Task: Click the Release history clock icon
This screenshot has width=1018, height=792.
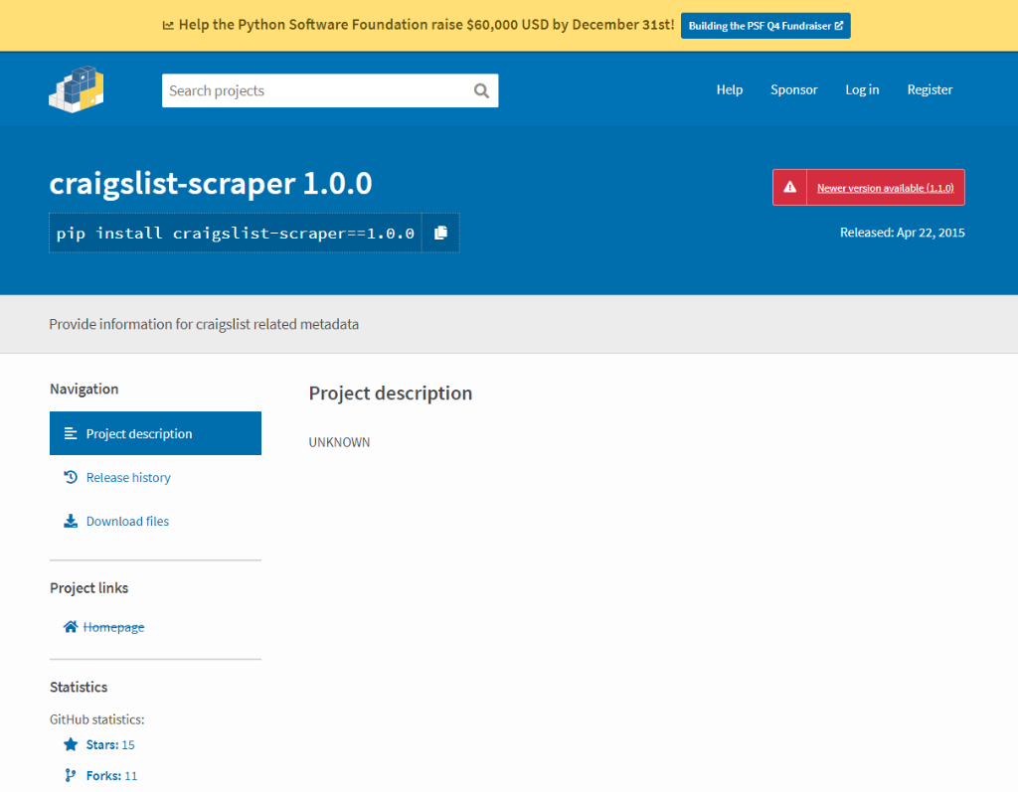Action: [71, 477]
